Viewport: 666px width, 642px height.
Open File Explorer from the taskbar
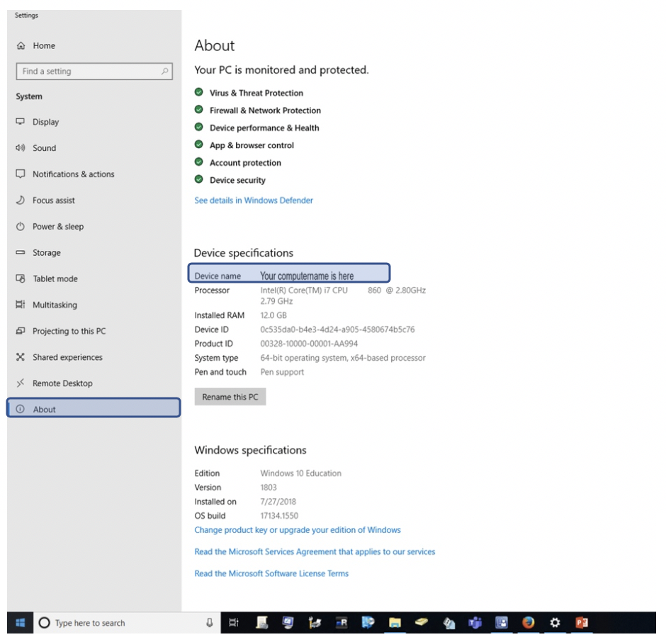coord(395,623)
